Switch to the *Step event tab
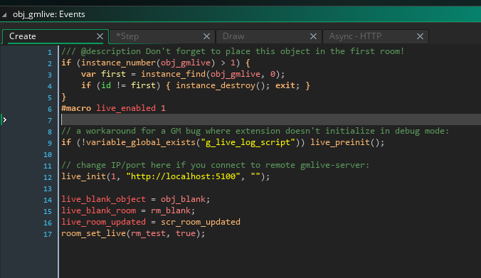The image size is (481, 278). 162,36
